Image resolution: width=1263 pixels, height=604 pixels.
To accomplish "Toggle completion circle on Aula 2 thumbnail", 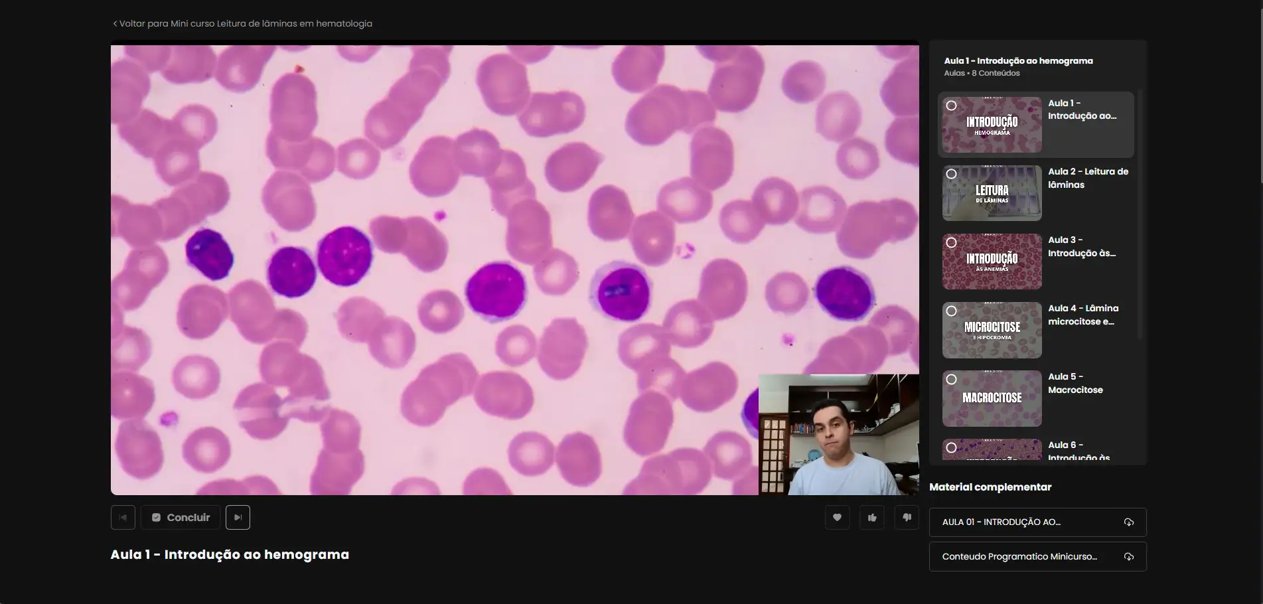I will (951, 174).
